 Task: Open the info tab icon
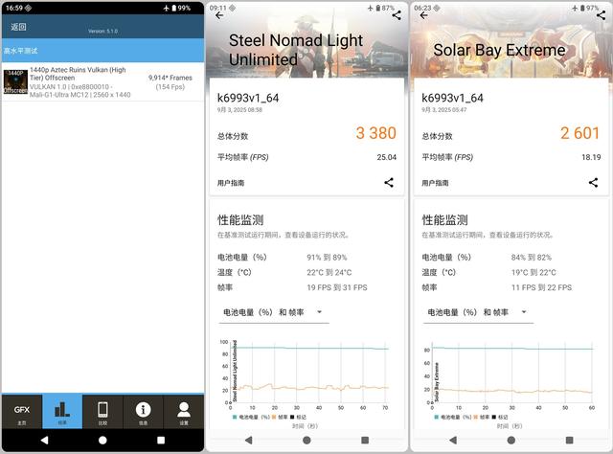pyautogui.click(x=143, y=411)
